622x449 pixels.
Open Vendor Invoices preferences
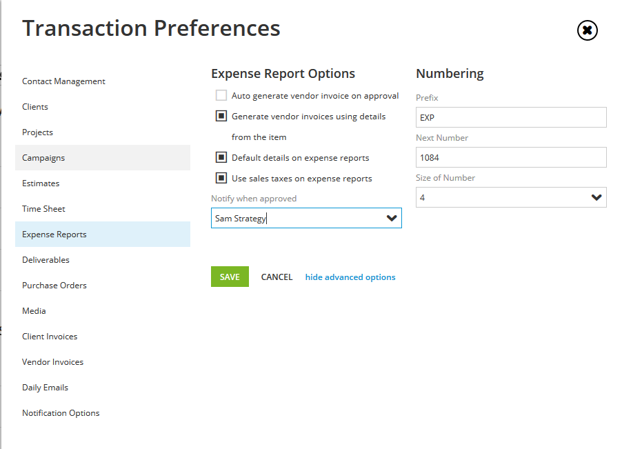(103, 361)
